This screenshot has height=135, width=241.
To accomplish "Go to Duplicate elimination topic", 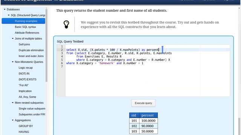I will (31, 50).
